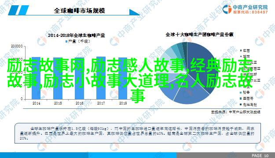The image size is (275, 158).
Task: Click the blue 产量(千袋) legend square
Action: point(66,41)
